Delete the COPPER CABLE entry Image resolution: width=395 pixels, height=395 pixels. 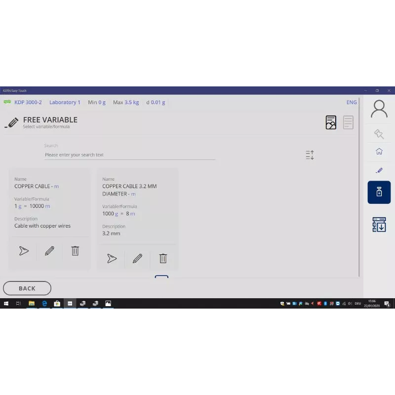click(75, 251)
